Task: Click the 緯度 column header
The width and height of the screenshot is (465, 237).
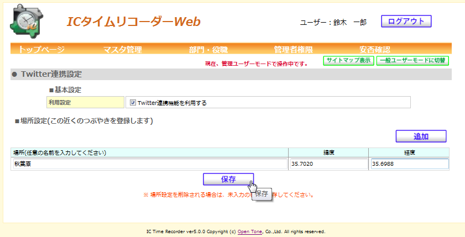Action: [328, 152]
